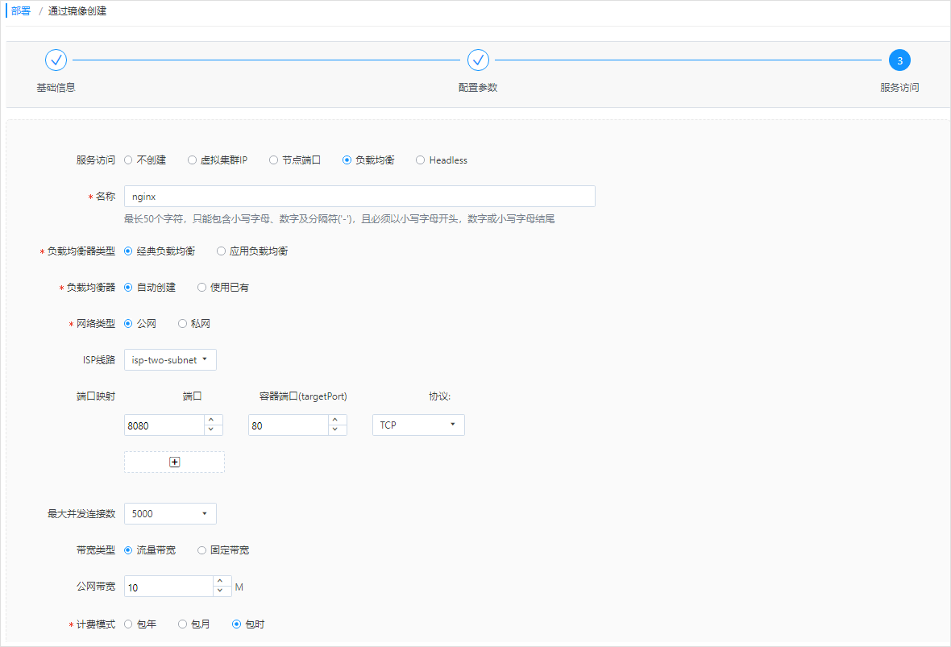Image resolution: width=951 pixels, height=647 pixels.
Task: Choose 使用已有 for load balancer
Action: coord(202,288)
